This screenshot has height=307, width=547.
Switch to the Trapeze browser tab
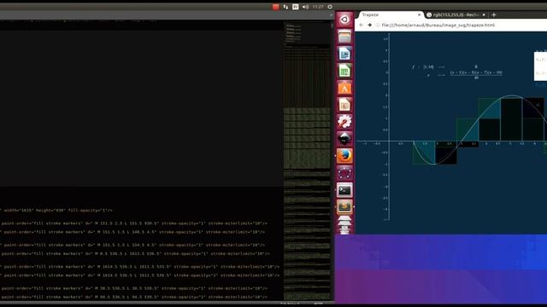[390, 14]
